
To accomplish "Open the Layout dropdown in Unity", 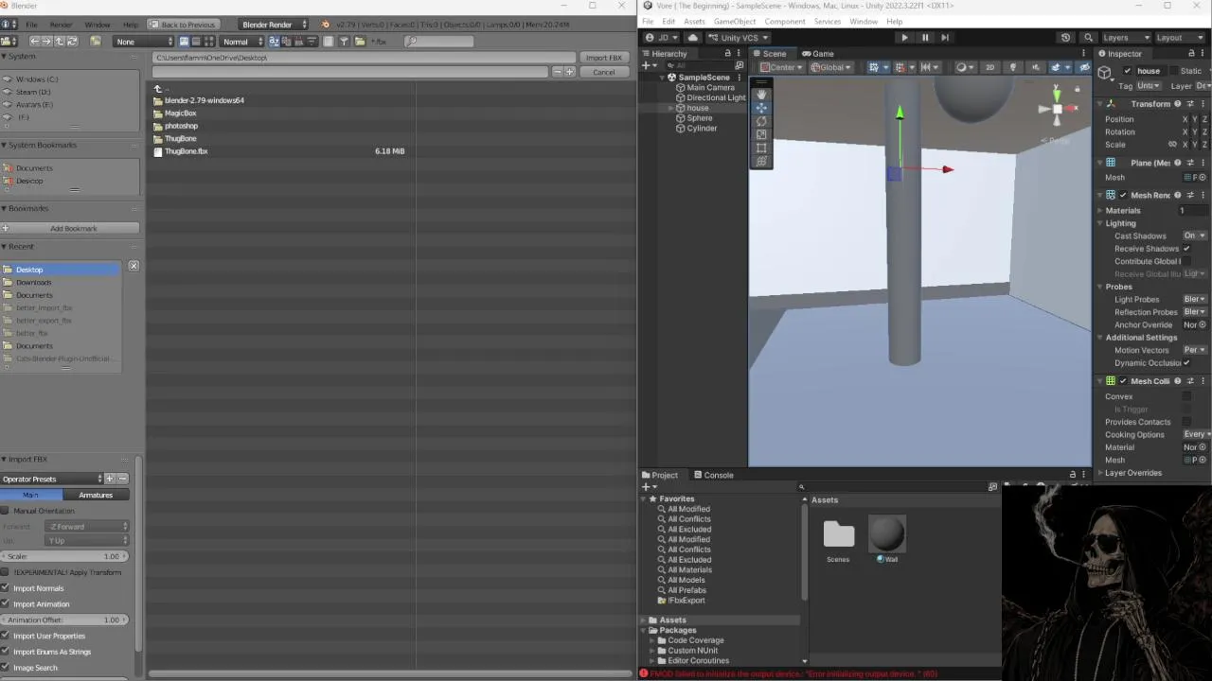I will click(1178, 38).
